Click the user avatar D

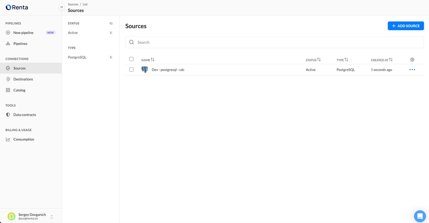[12, 216]
